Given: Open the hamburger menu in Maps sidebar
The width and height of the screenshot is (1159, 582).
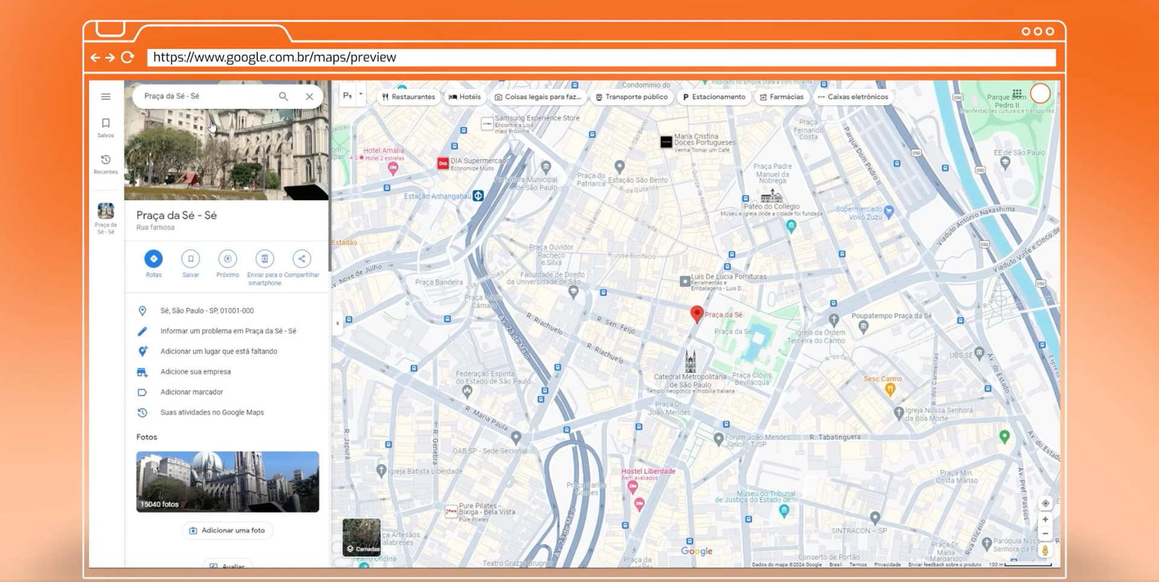Looking at the screenshot, I should pos(106,97).
